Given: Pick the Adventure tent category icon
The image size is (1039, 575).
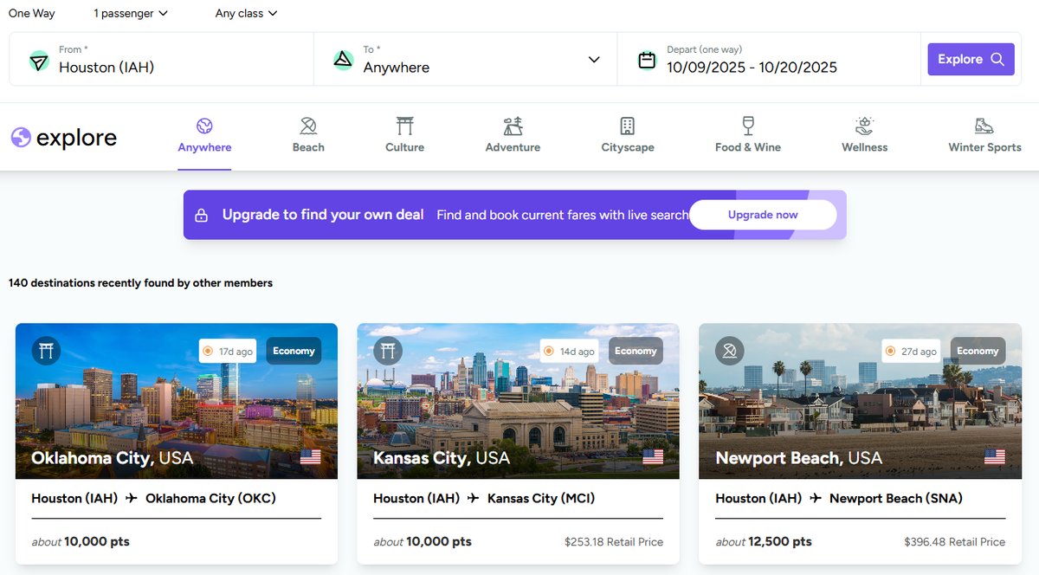Looking at the screenshot, I should (x=513, y=126).
